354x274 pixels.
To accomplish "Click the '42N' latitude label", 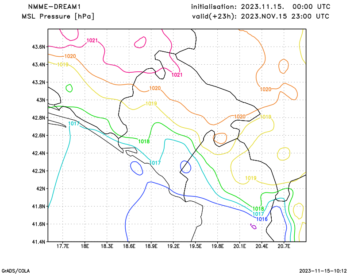I will [x=41, y=189].
